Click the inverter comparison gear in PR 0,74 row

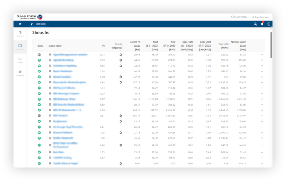click(120, 55)
